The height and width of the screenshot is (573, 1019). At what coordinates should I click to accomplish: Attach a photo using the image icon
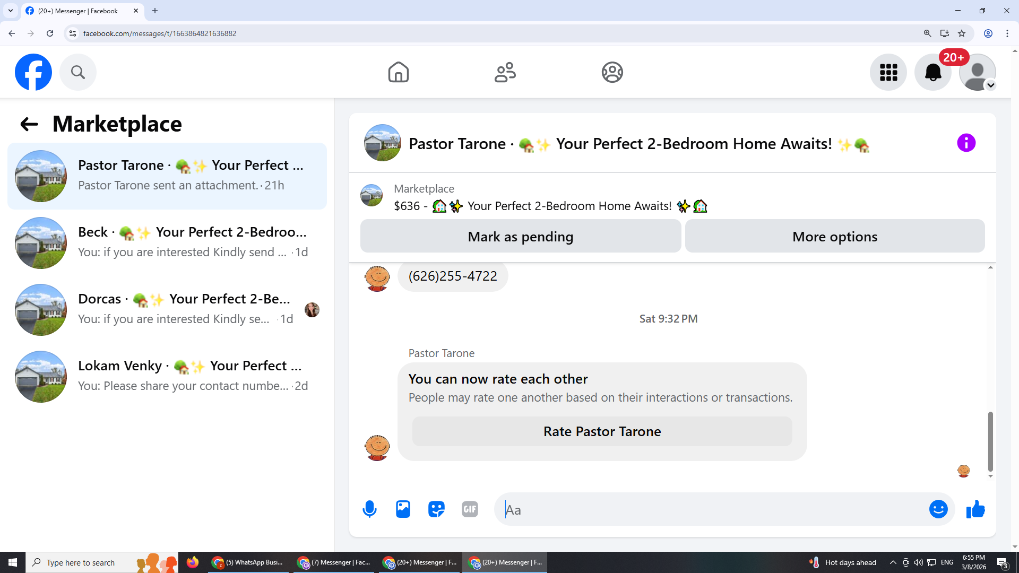(x=403, y=509)
